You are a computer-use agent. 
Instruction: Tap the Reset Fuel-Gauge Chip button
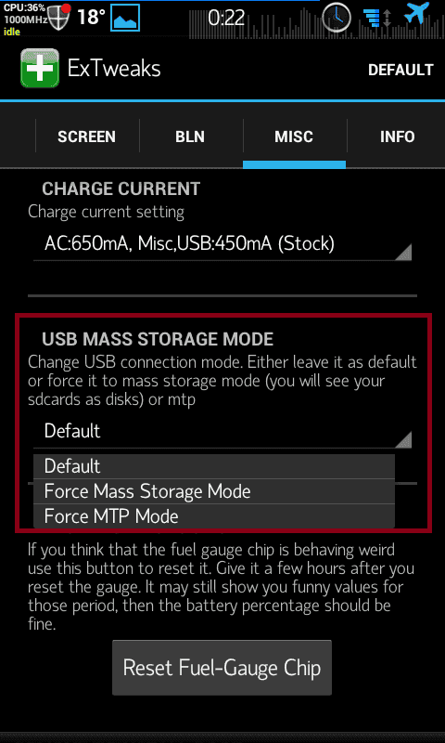tap(222, 668)
